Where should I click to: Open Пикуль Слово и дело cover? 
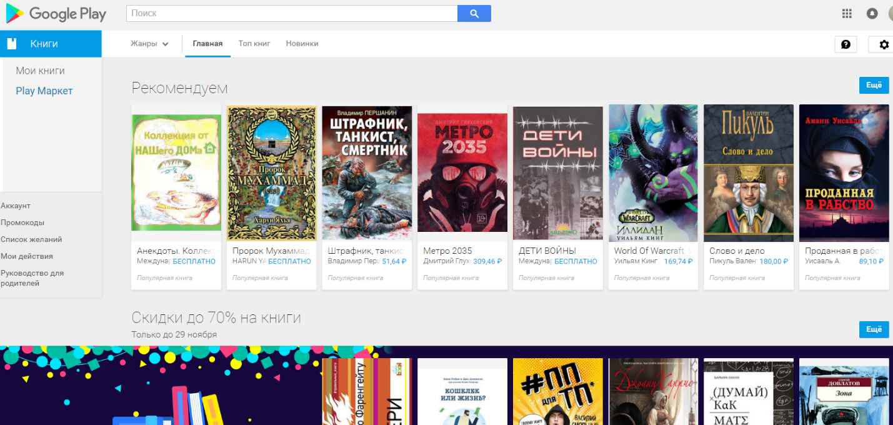pyautogui.click(x=749, y=173)
